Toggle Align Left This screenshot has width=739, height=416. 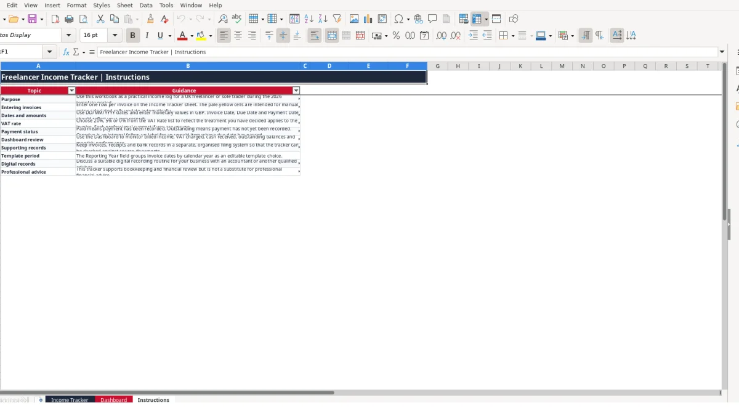pos(224,36)
